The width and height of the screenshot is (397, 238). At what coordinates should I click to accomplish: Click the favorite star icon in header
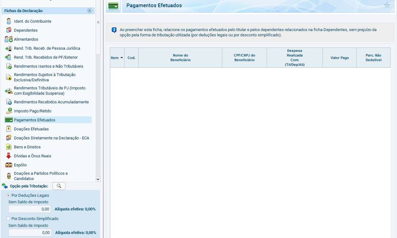(387, 5)
